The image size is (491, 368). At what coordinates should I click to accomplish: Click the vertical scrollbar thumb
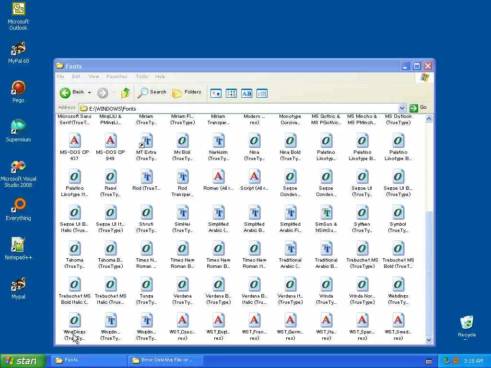(429, 273)
